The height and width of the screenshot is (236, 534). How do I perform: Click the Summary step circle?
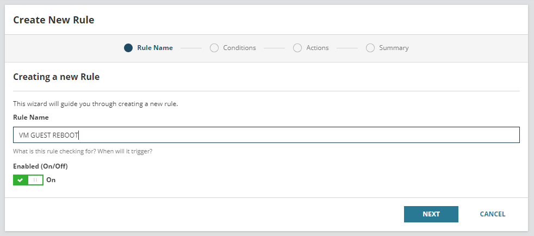point(370,48)
